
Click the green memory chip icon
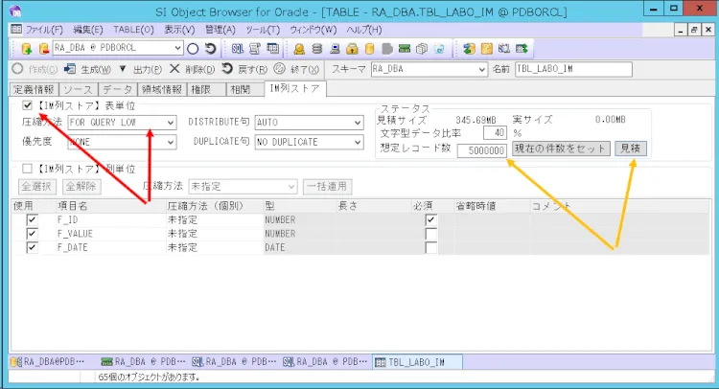pyautogui.click(x=405, y=49)
